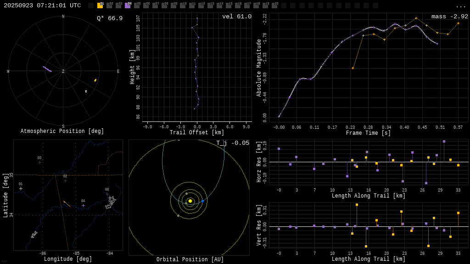The image size is (470, 264).
Task: Click the mass -2.92 readout
Action: (449, 17)
